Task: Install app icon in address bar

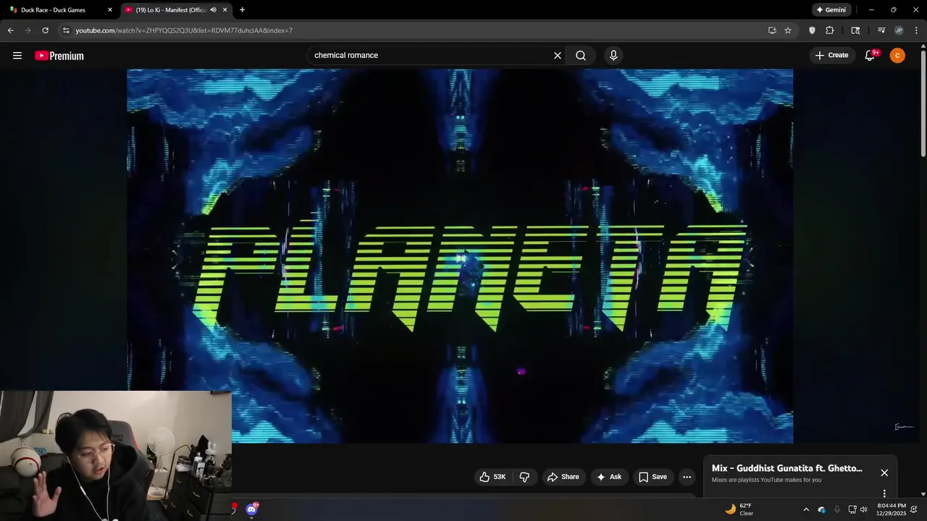Action: [772, 30]
